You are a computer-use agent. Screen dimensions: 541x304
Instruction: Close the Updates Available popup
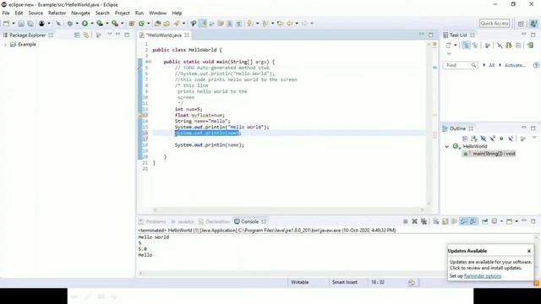[x=529, y=252]
